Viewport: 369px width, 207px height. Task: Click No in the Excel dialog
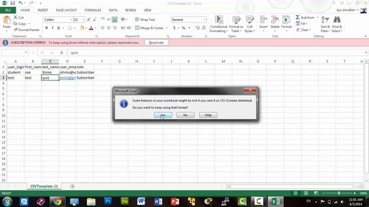186,115
